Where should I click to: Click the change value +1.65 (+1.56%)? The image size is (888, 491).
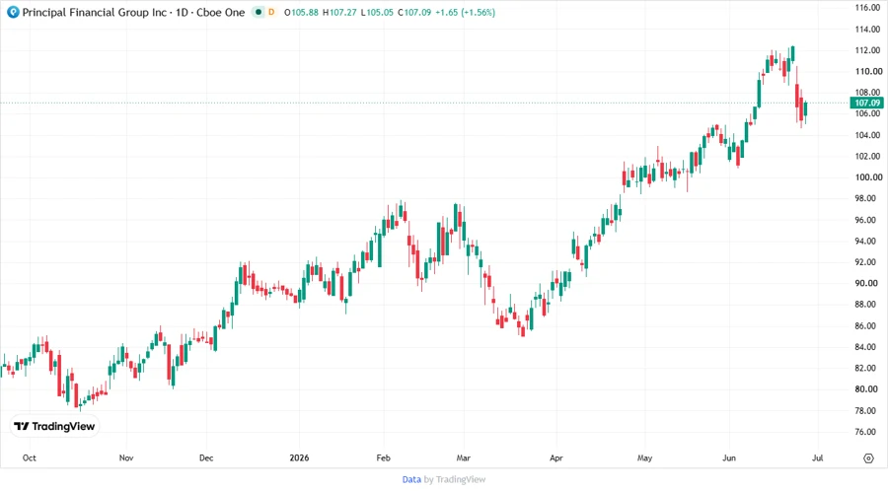pos(465,12)
